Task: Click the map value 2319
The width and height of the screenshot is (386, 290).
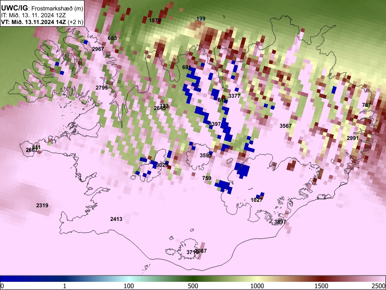Action: (42, 205)
